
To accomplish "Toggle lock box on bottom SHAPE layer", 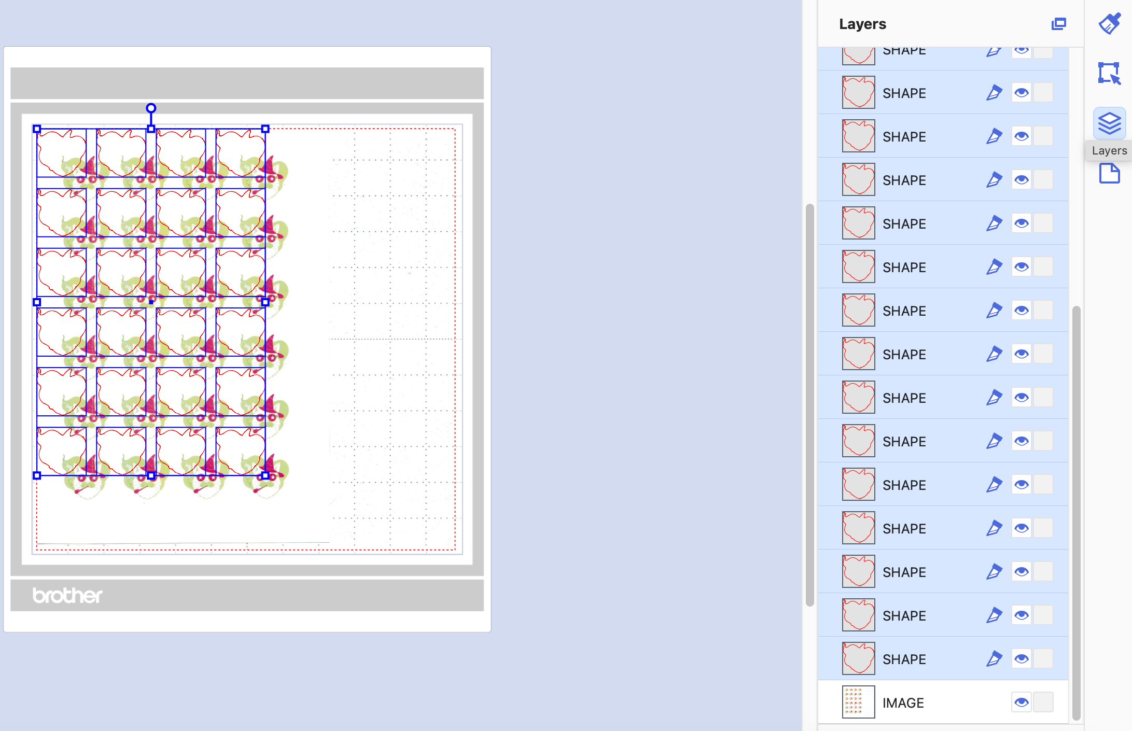I will [x=1043, y=659].
